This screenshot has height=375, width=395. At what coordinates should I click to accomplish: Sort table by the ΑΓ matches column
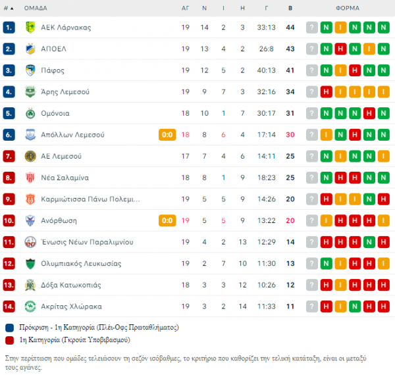(x=185, y=8)
